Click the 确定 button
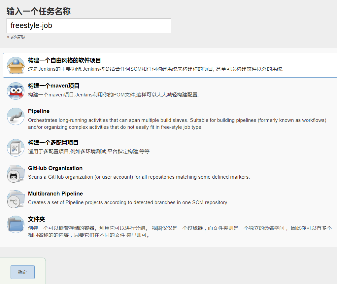The height and width of the screenshot is (284, 337). tap(22, 272)
